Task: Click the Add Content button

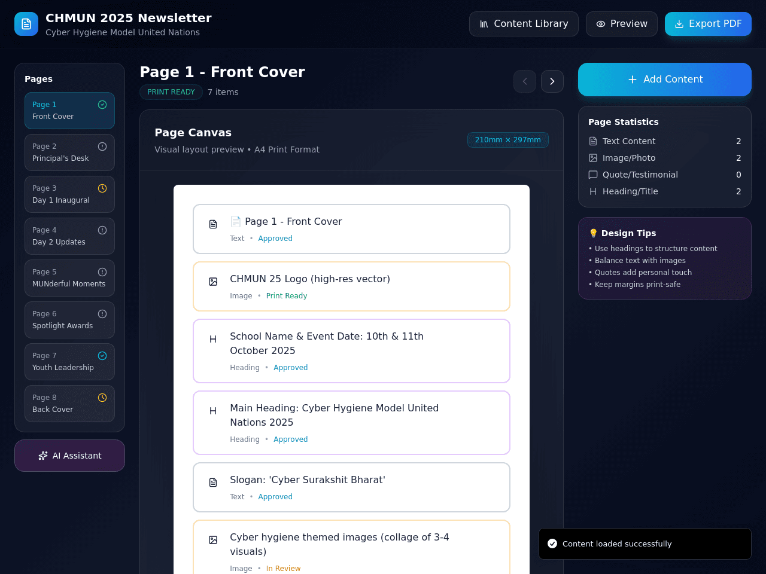Action: (665, 80)
